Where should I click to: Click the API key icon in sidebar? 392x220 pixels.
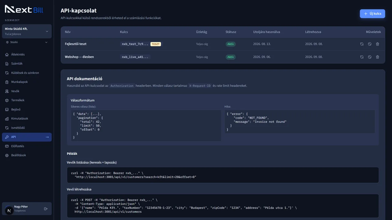7,137
